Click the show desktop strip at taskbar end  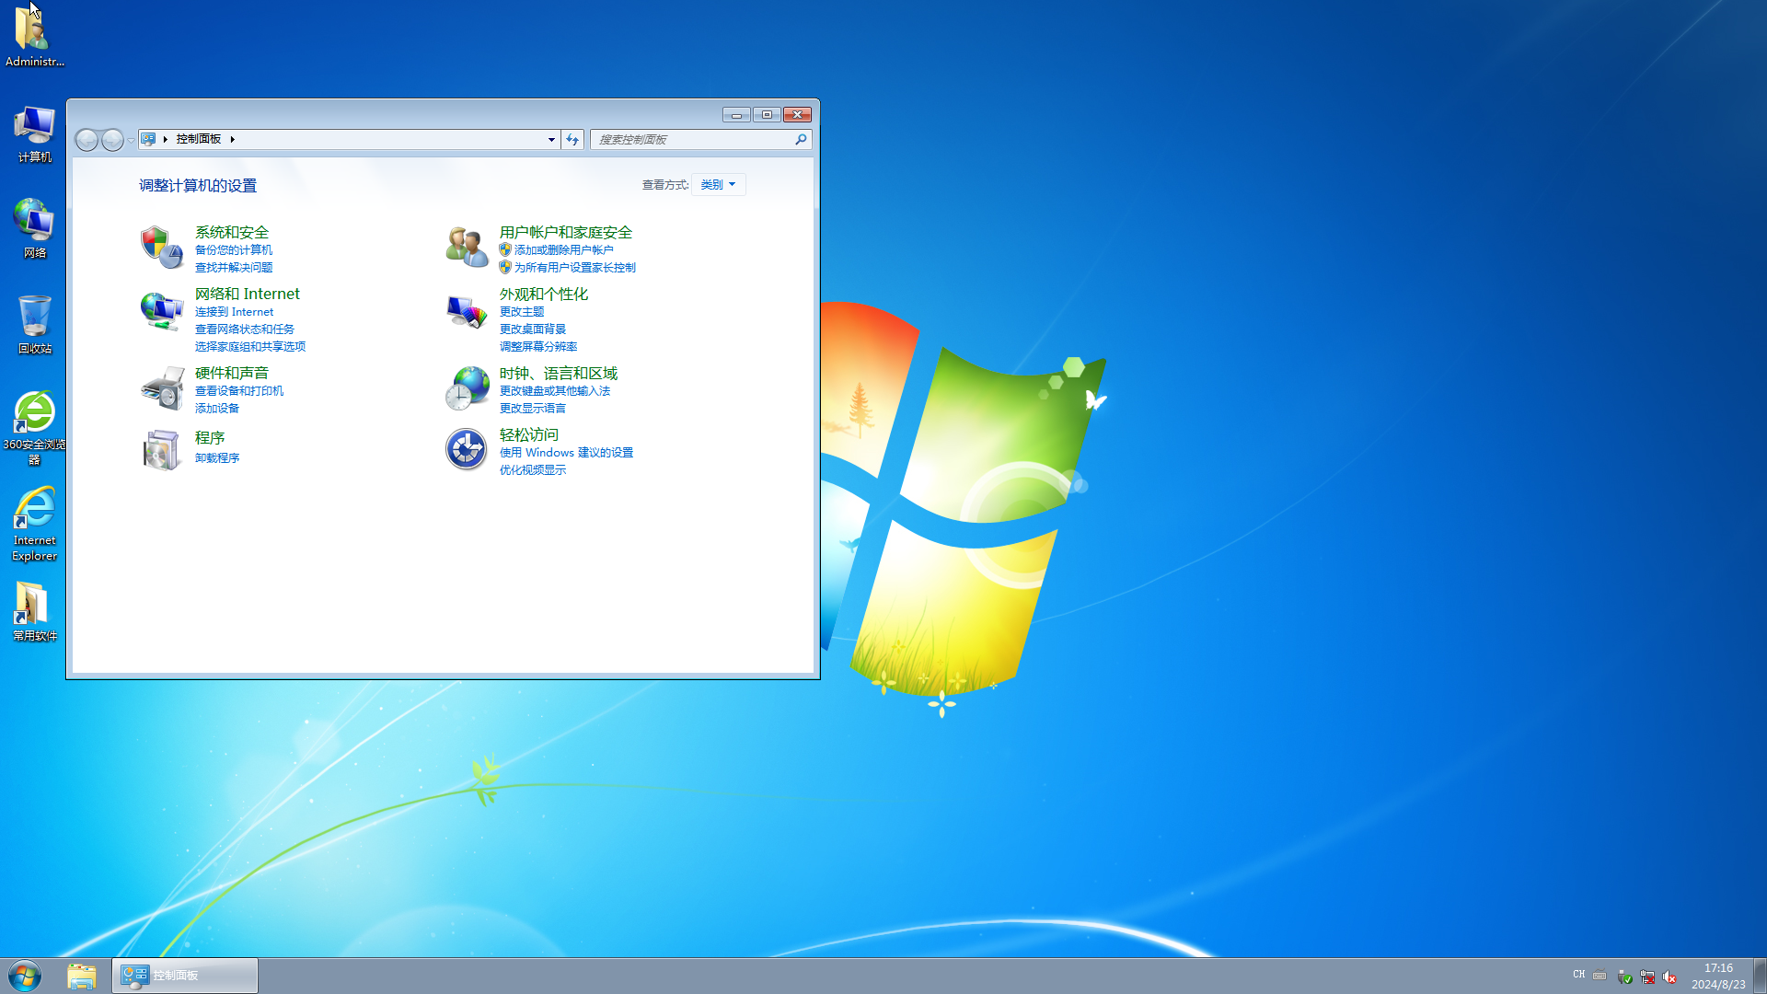(1760, 976)
